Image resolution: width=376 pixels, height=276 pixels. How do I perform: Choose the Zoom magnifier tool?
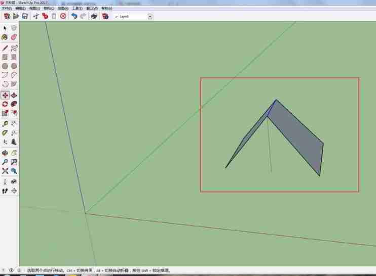[5, 162]
